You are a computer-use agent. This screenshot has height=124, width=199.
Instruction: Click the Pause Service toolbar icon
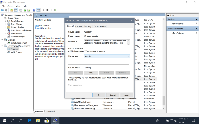pos(51,10)
